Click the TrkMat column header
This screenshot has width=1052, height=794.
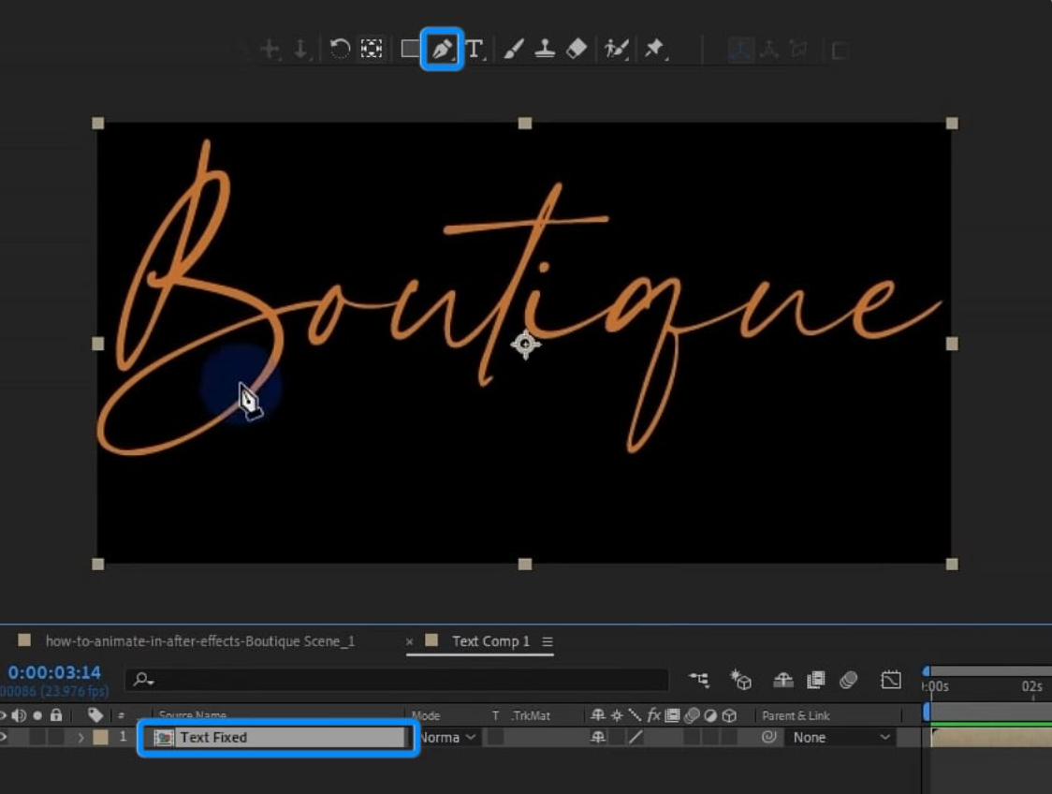coord(531,715)
